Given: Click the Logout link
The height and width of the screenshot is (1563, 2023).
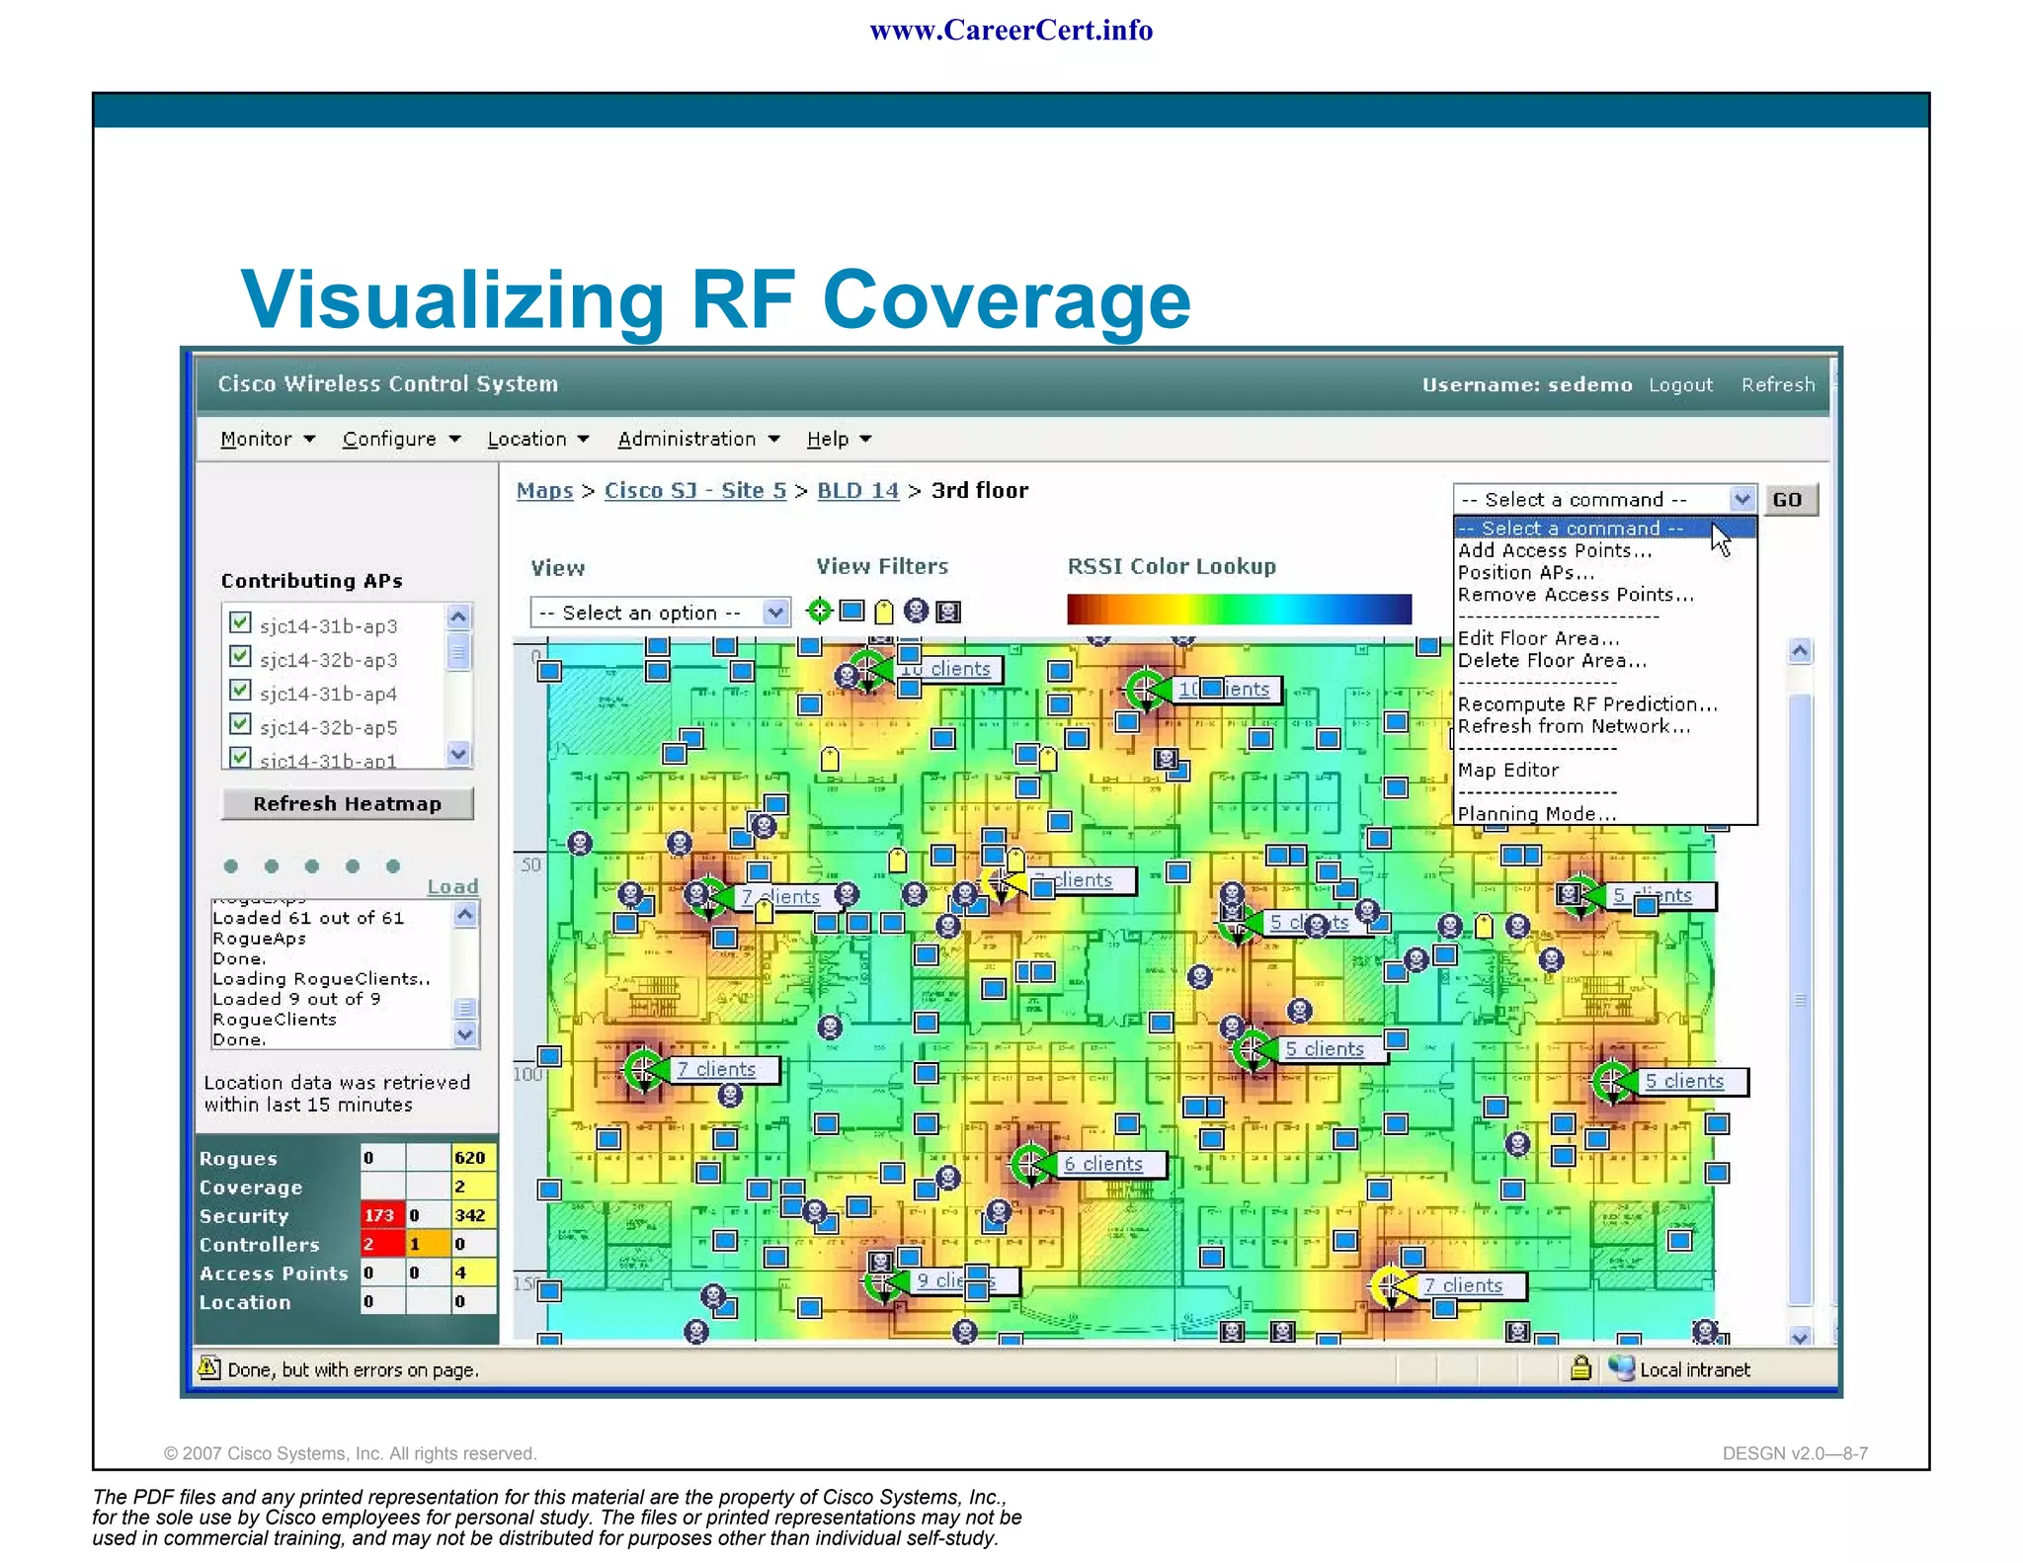Looking at the screenshot, I should pyautogui.click(x=1680, y=384).
